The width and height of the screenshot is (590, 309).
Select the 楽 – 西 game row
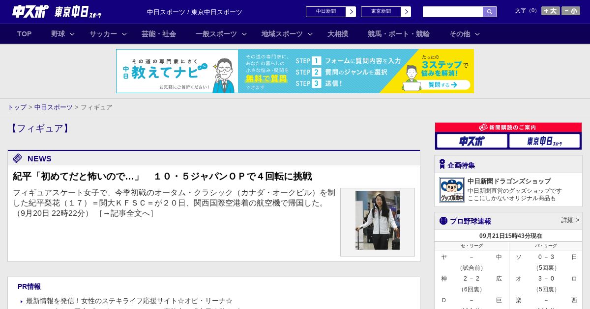546,300
